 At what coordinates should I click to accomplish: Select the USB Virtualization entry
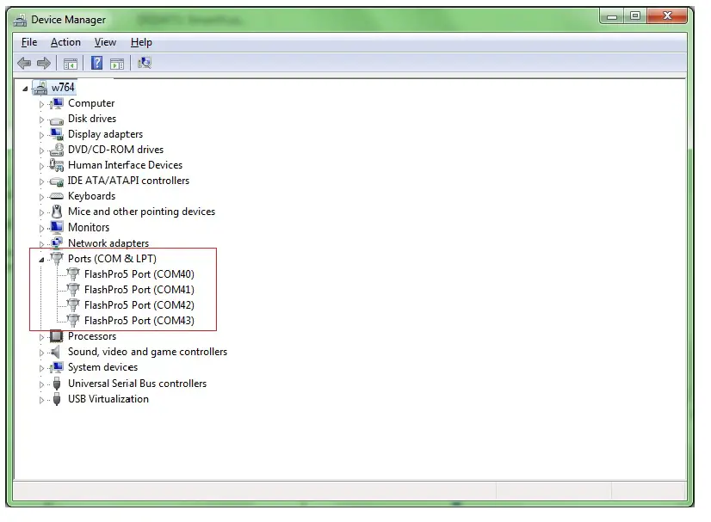108,398
